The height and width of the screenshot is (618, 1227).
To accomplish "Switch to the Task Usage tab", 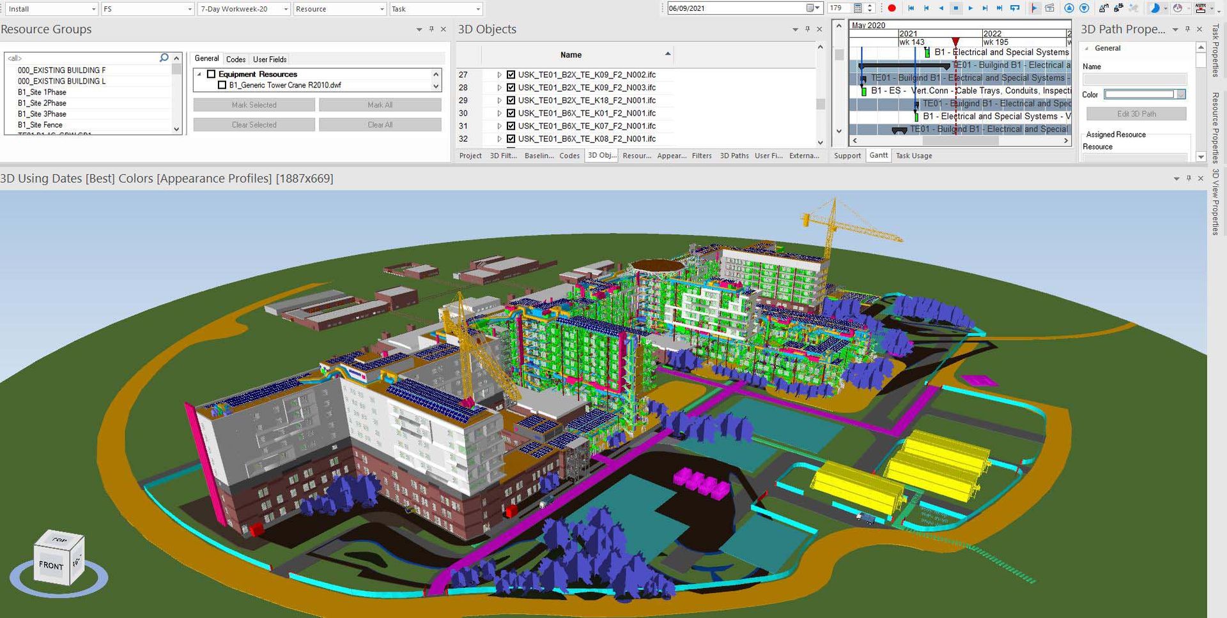I will [x=913, y=156].
